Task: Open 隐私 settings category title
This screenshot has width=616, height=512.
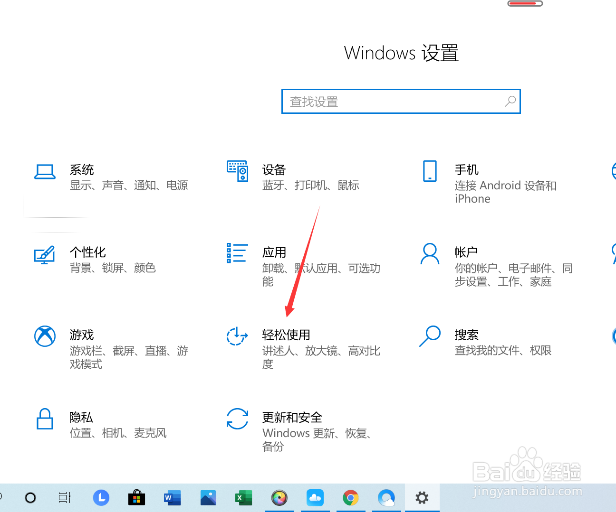Action: (x=81, y=417)
